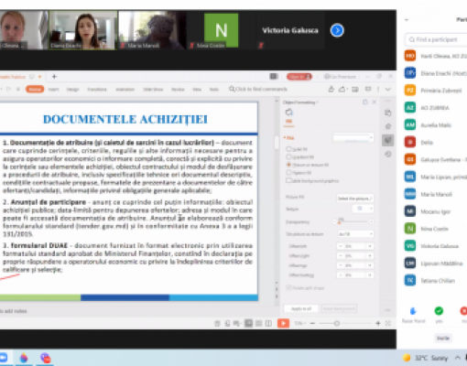Show hidden tray icons chevron in taskbar
The width and height of the screenshot is (467, 366).
457,358
